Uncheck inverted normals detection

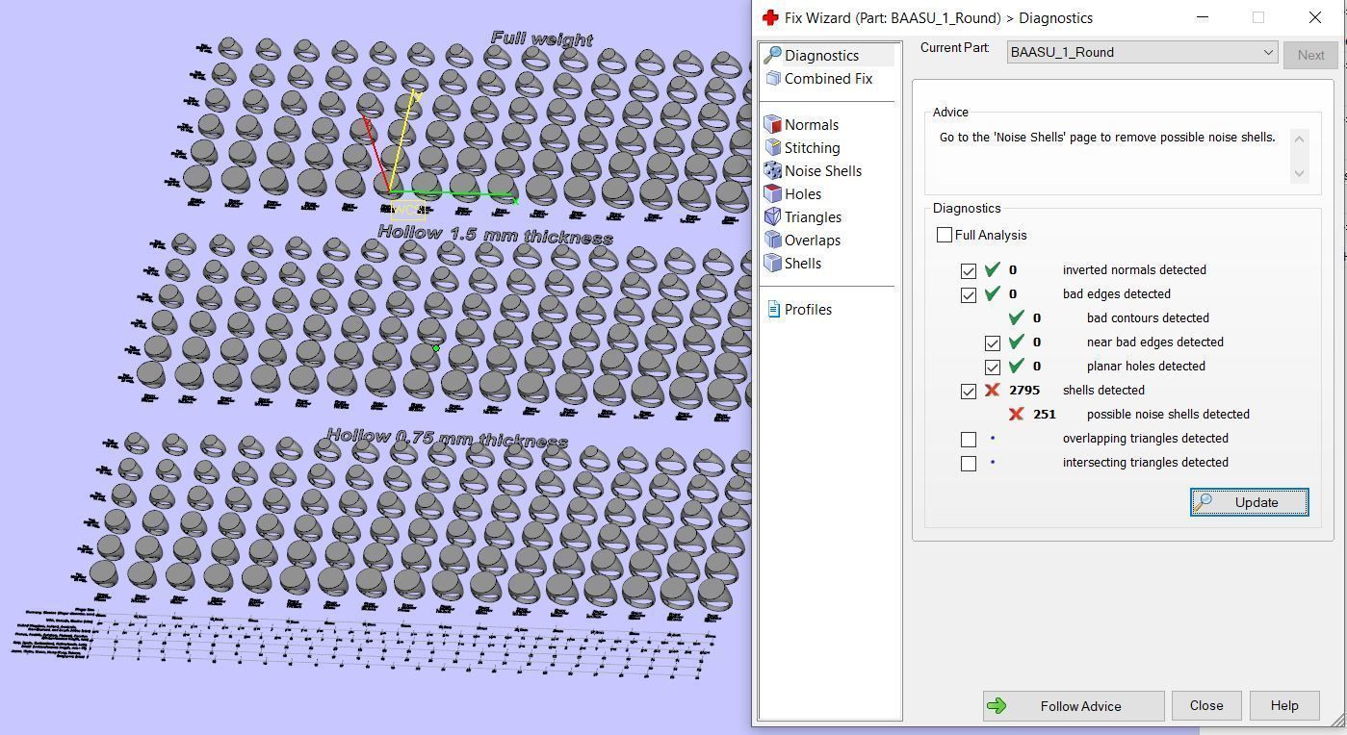point(969,271)
